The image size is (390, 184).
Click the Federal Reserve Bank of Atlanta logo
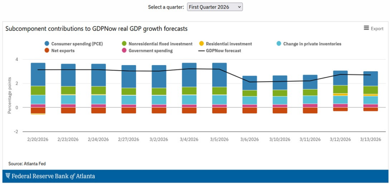pyautogui.click(x=49, y=176)
